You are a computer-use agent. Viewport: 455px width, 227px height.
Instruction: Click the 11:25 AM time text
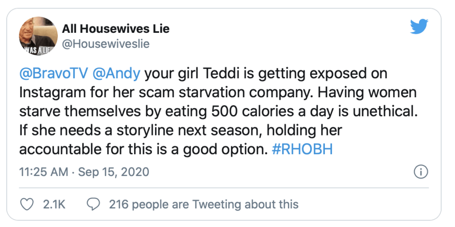point(44,172)
